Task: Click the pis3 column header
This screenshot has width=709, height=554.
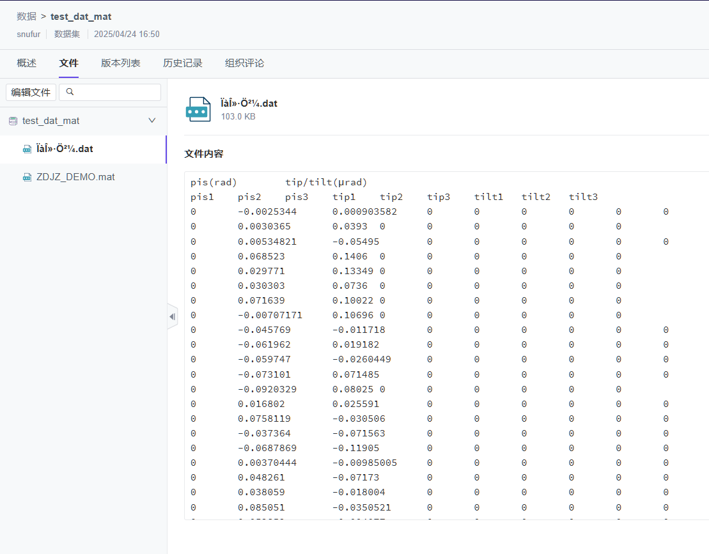Action: pos(297,197)
